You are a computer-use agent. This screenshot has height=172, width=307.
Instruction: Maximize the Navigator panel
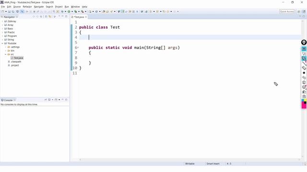coord(66,17)
